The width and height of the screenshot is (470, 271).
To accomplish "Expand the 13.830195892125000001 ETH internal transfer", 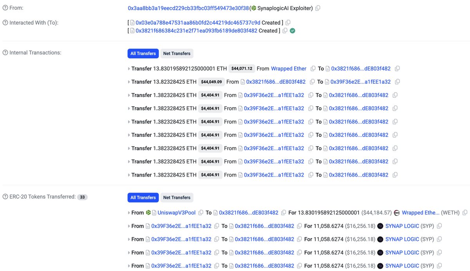I will tap(129, 68).
